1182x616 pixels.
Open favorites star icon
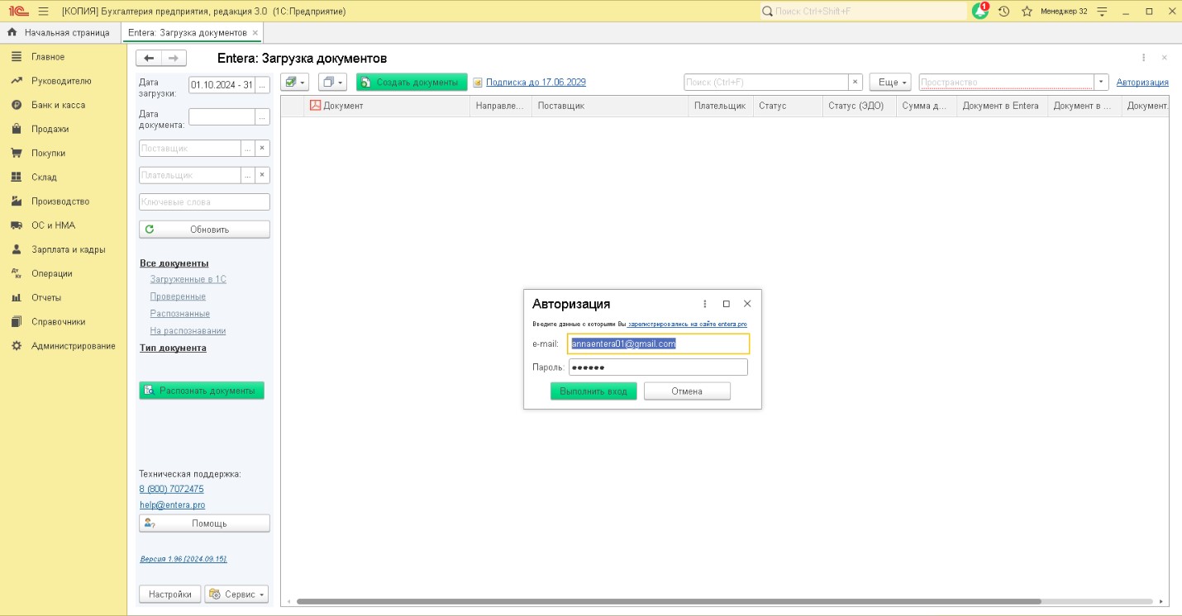click(x=1027, y=11)
